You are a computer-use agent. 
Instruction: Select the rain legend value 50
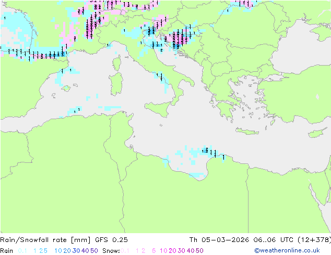pos(94,251)
